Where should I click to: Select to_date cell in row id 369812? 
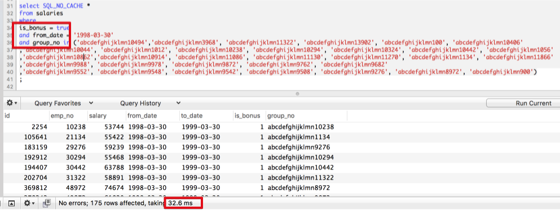pyautogui.click(x=201, y=187)
